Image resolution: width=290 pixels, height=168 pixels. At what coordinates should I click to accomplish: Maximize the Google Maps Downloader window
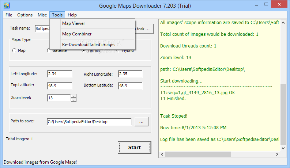[x=266, y=4]
